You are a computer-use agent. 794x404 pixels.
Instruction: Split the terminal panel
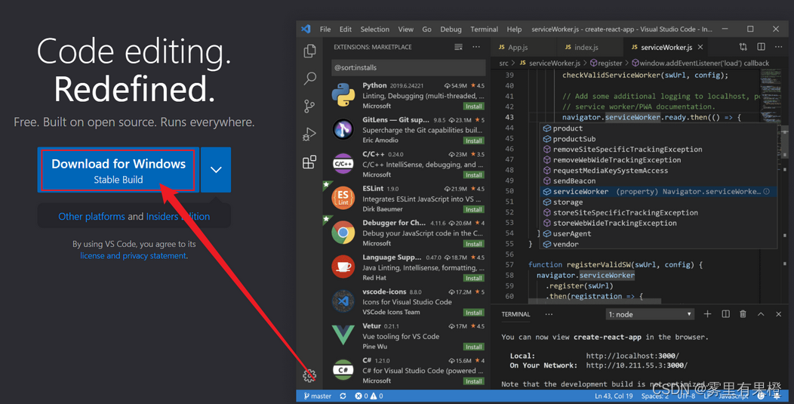pos(725,314)
